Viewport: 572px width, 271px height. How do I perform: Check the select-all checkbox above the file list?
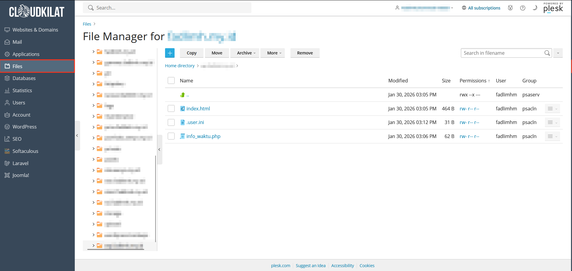(x=171, y=80)
